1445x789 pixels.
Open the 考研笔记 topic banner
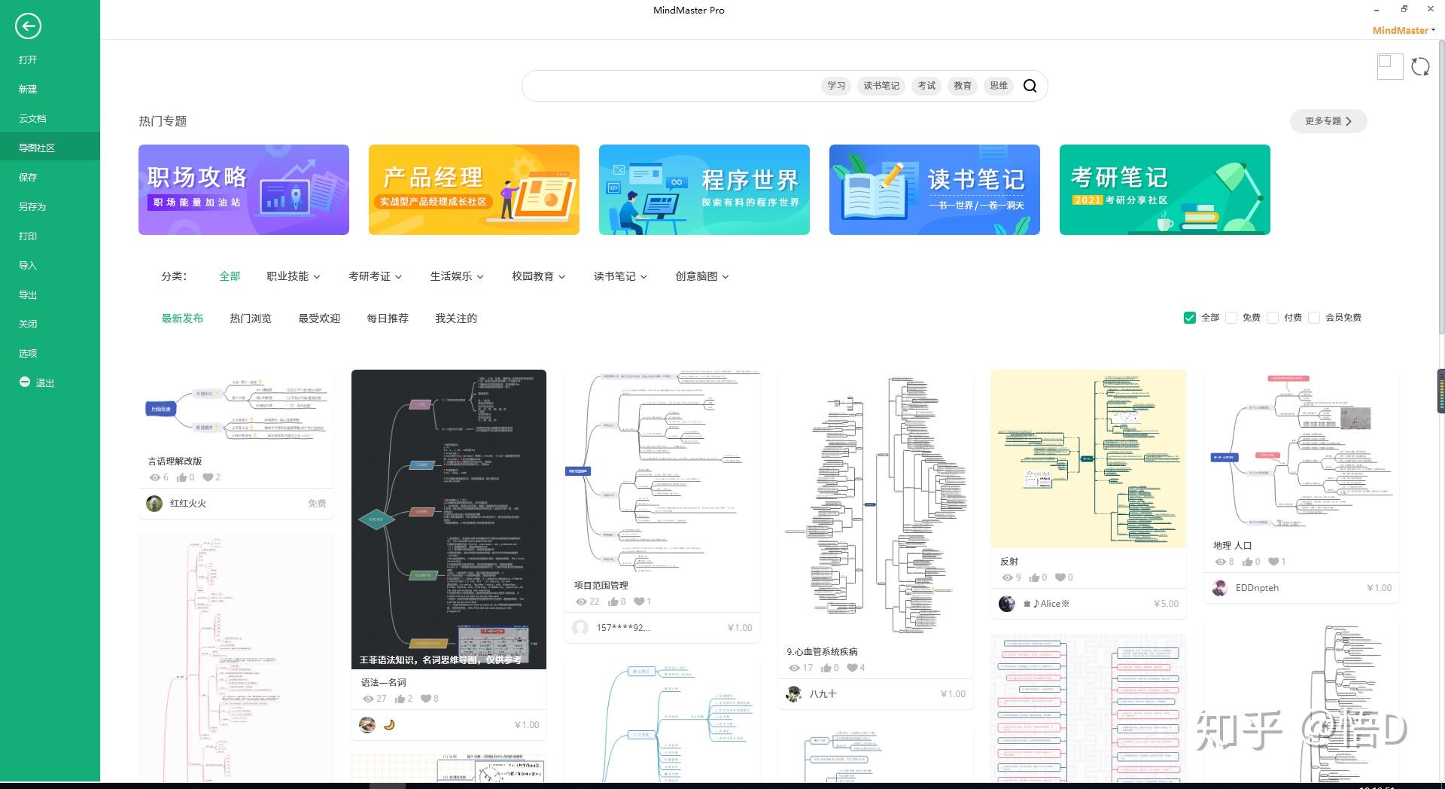tap(1165, 190)
